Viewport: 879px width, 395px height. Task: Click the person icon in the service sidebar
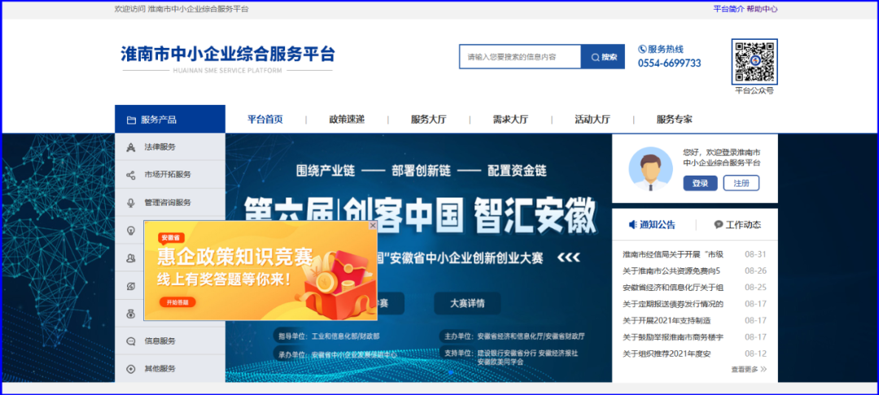130,258
